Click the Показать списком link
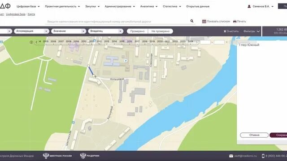 tap(216, 21)
